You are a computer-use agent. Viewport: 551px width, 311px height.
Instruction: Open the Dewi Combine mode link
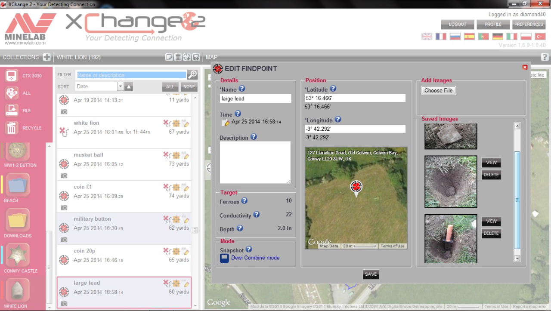pyautogui.click(x=255, y=258)
